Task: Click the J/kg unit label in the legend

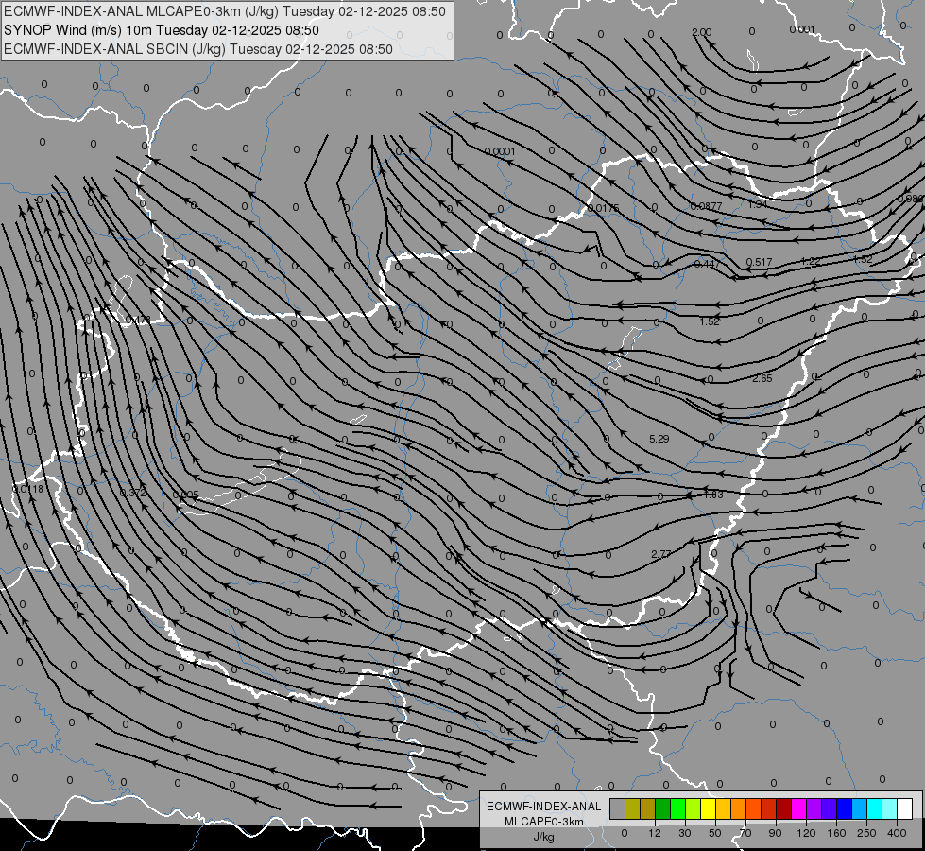Action: 543,837
